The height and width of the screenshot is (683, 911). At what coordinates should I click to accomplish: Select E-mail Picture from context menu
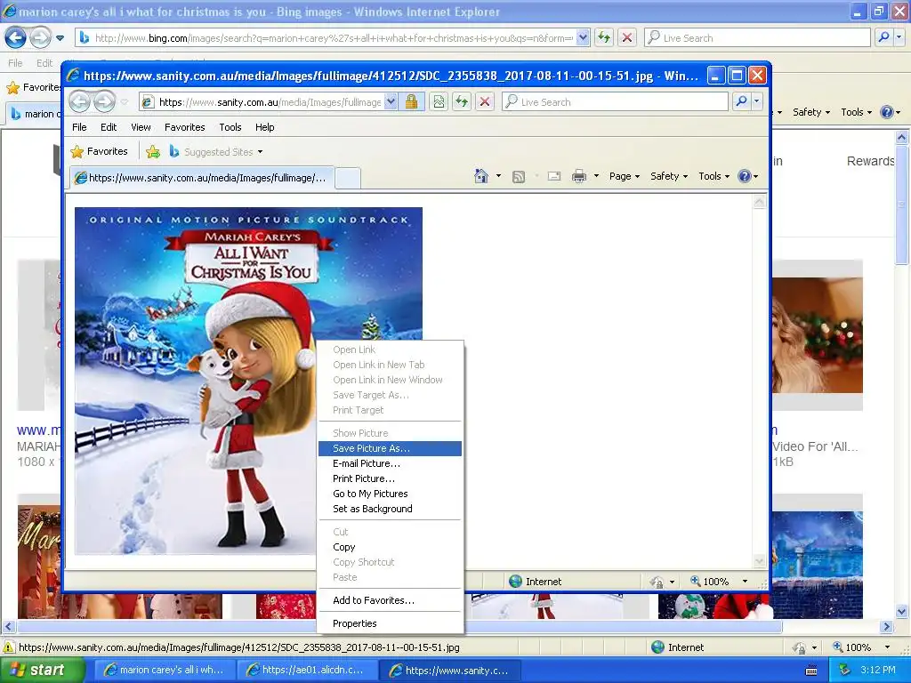click(x=390, y=463)
